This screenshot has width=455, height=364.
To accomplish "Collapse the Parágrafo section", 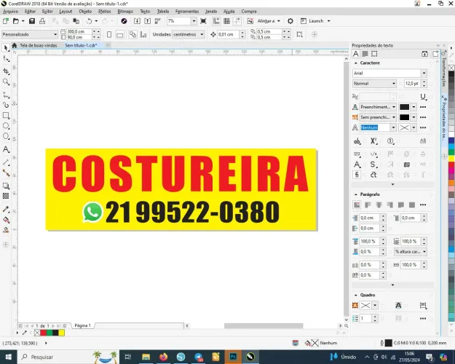I will [x=356, y=194].
